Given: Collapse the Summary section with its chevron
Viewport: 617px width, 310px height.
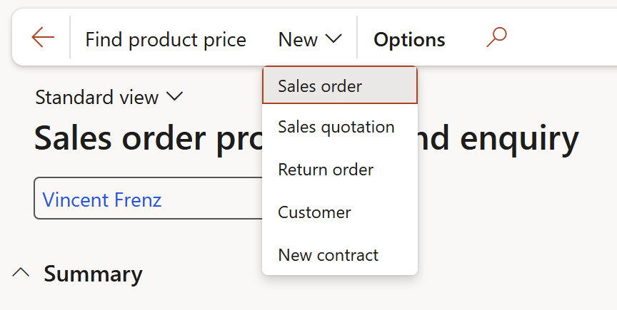Looking at the screenshot, I should [x=21, y=274].
